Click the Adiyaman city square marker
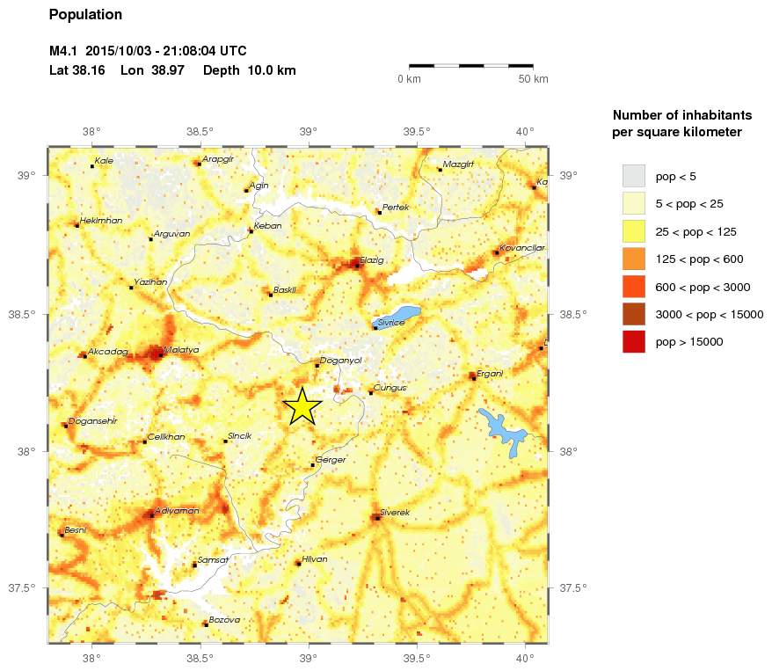The height and width of the screenshot is (671, 772). [x=151, y=516]
